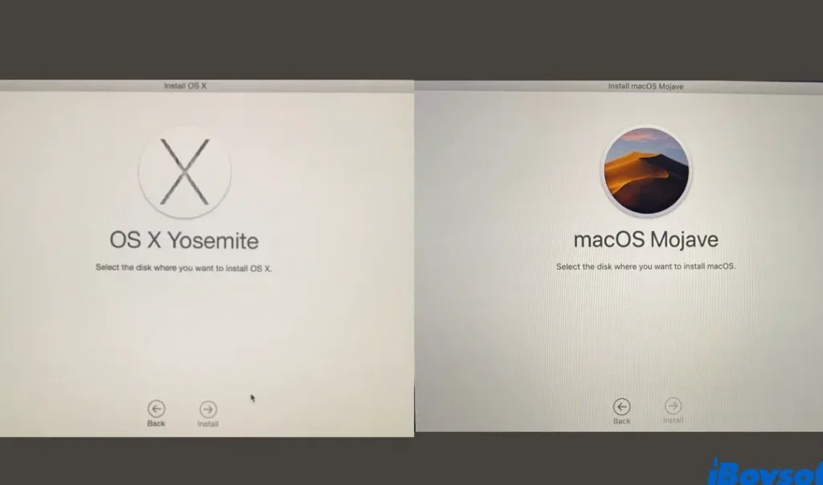Select the 'Install' text label under Mojave

[x=673, y=421]
